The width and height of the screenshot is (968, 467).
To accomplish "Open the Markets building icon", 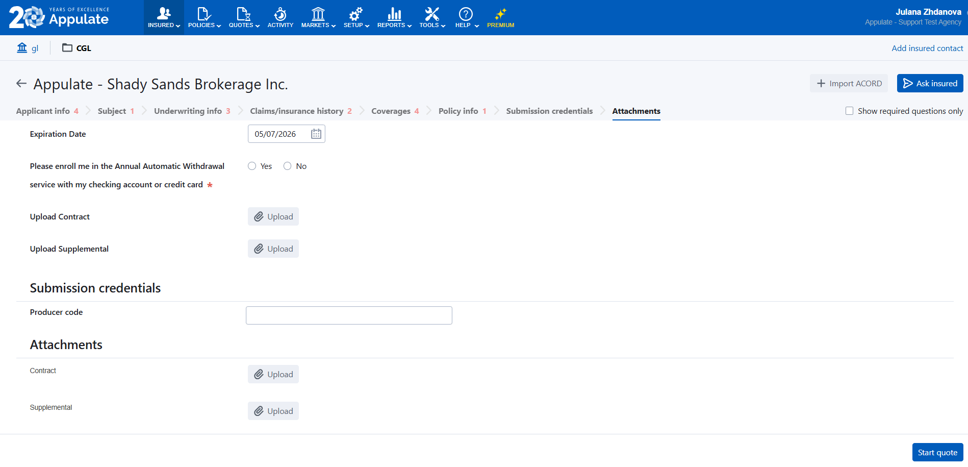I will point(318,14).
